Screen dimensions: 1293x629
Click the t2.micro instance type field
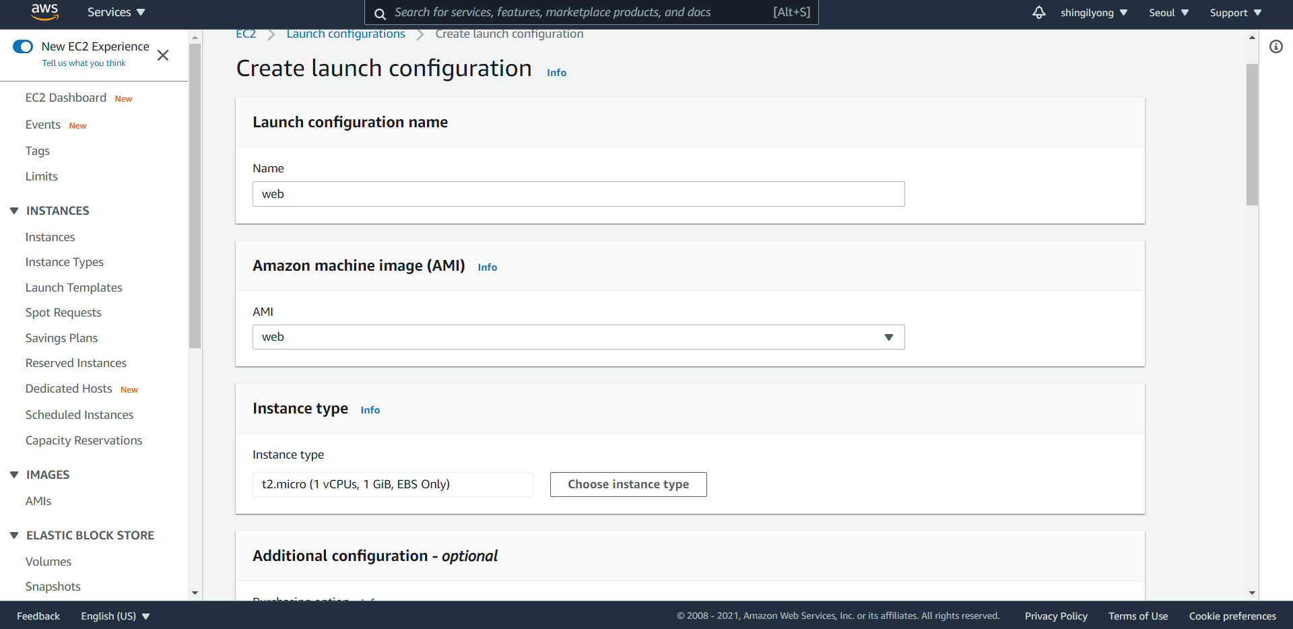(x=393, y=484)
